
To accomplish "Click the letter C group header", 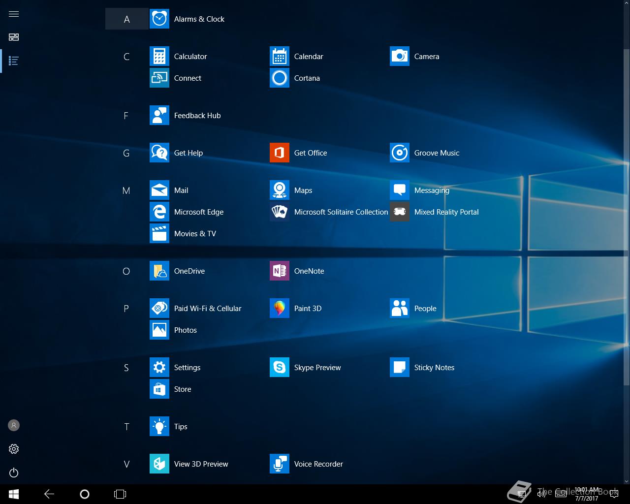I will tap(126, 57).
